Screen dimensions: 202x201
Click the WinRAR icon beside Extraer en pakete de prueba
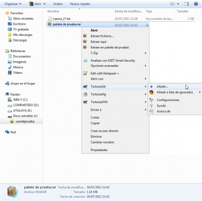85,47
